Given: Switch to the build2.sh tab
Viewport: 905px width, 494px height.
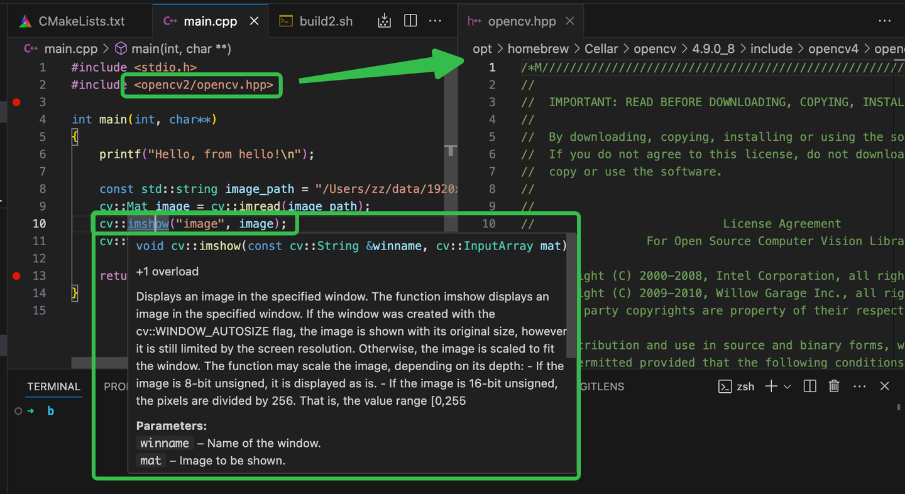Looking at the screenshot, I should point(327,20).
